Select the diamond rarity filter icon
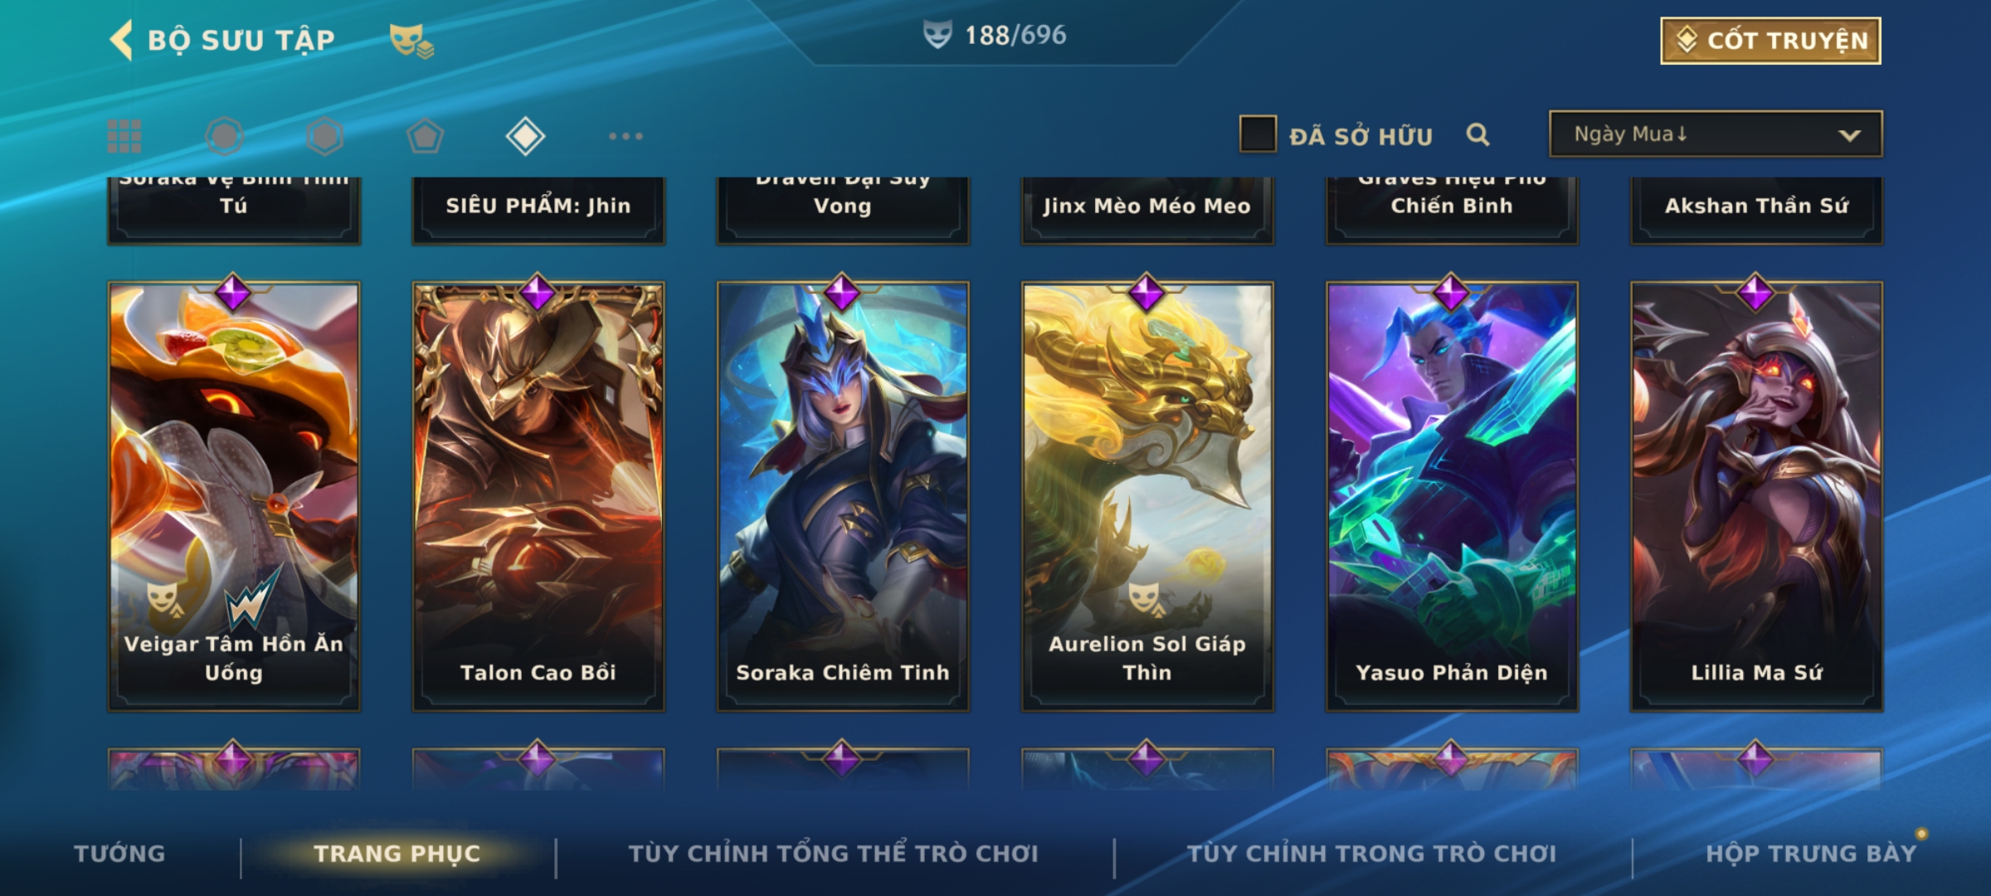The width and height of the screenshot is (1991, 896). tap(525, 136)
